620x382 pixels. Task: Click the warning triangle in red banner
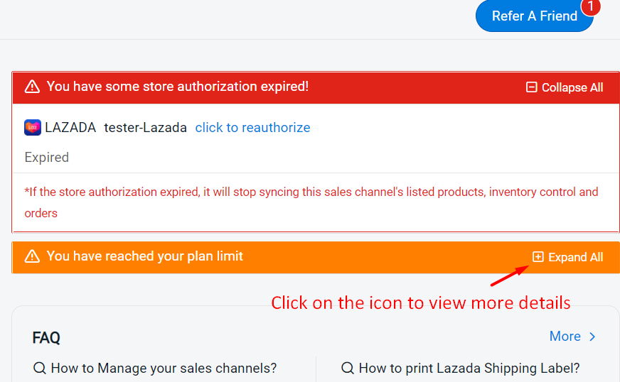(x=32, y=87)
